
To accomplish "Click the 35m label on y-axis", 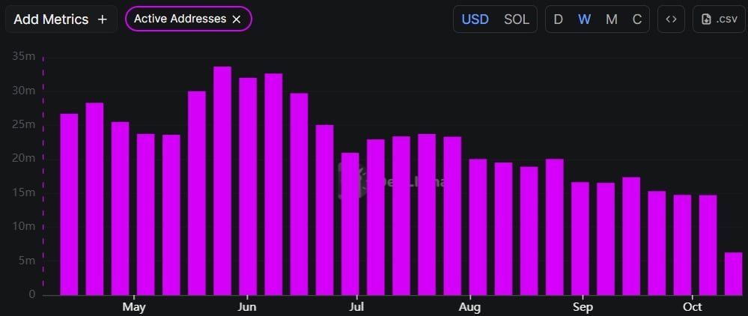I will click(x=22, y=56).
